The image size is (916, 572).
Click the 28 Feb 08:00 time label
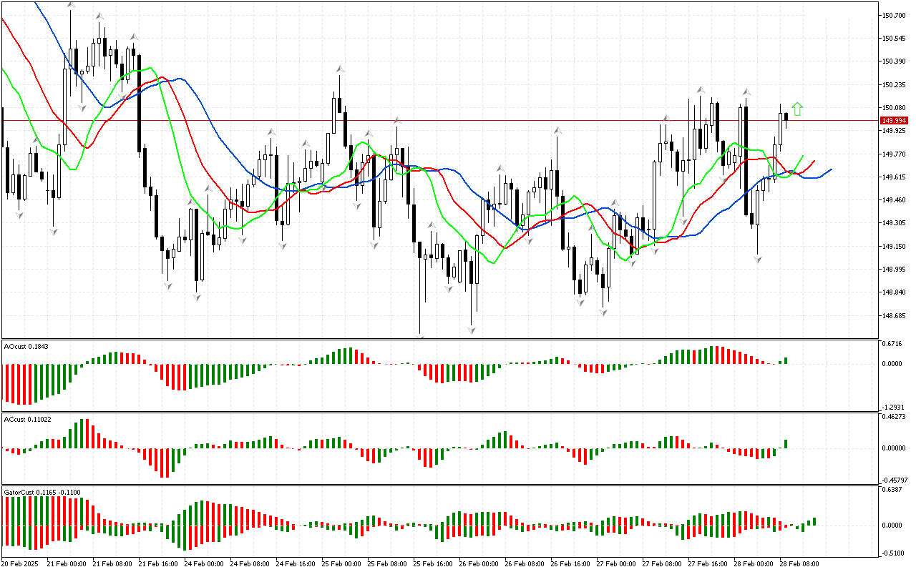pos(799,564)
